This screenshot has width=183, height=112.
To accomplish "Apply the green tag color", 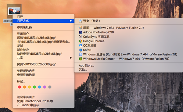I will pos(34,87).
